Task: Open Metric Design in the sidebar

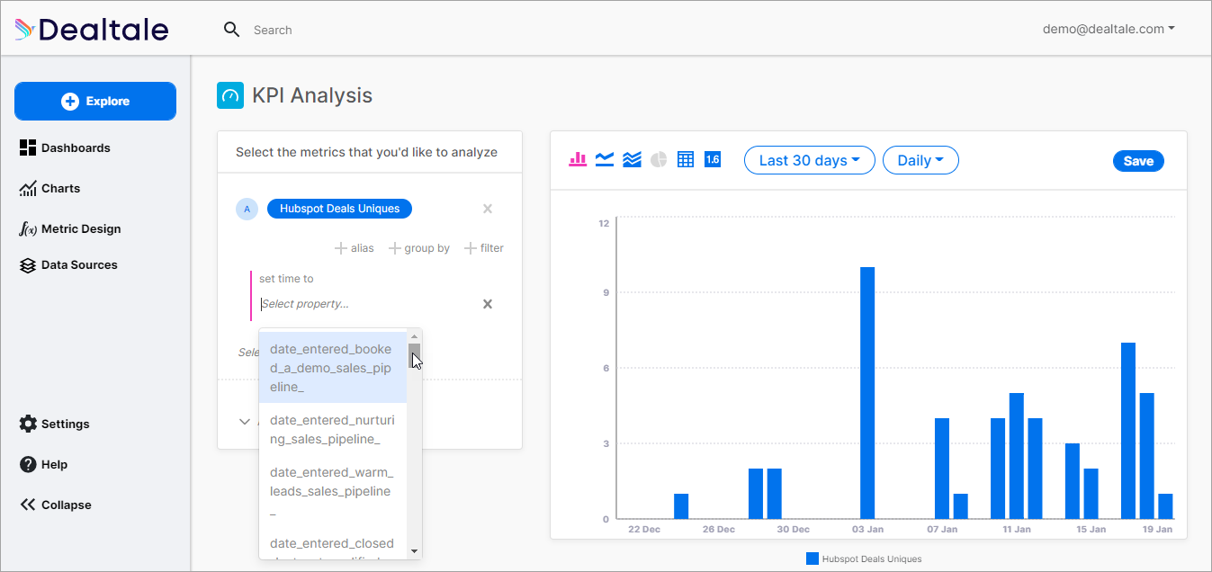Action: (x=69, y=228)
